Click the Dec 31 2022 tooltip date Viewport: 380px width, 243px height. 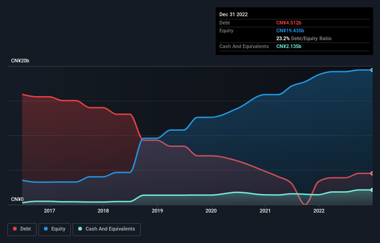(x=234, y=14)
